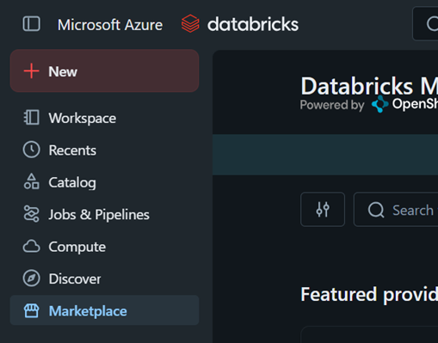Toggle the sidebar collapse icon
Viewport: 438px width, 343px height.
click(31, 23)
